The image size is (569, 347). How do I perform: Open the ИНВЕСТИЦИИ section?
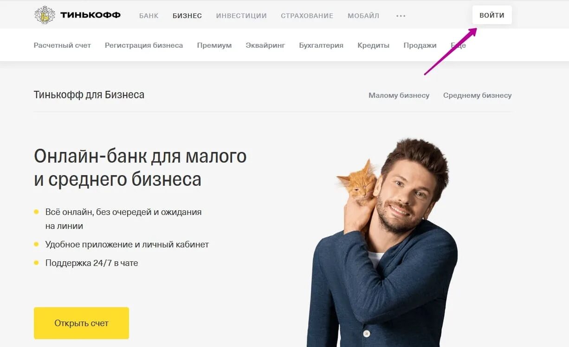241,16
